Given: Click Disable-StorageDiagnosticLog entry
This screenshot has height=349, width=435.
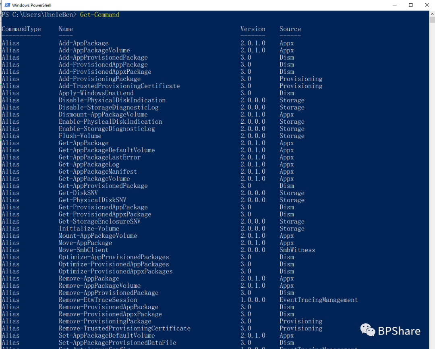Looking at the screenshot, I should click(108, 107).
